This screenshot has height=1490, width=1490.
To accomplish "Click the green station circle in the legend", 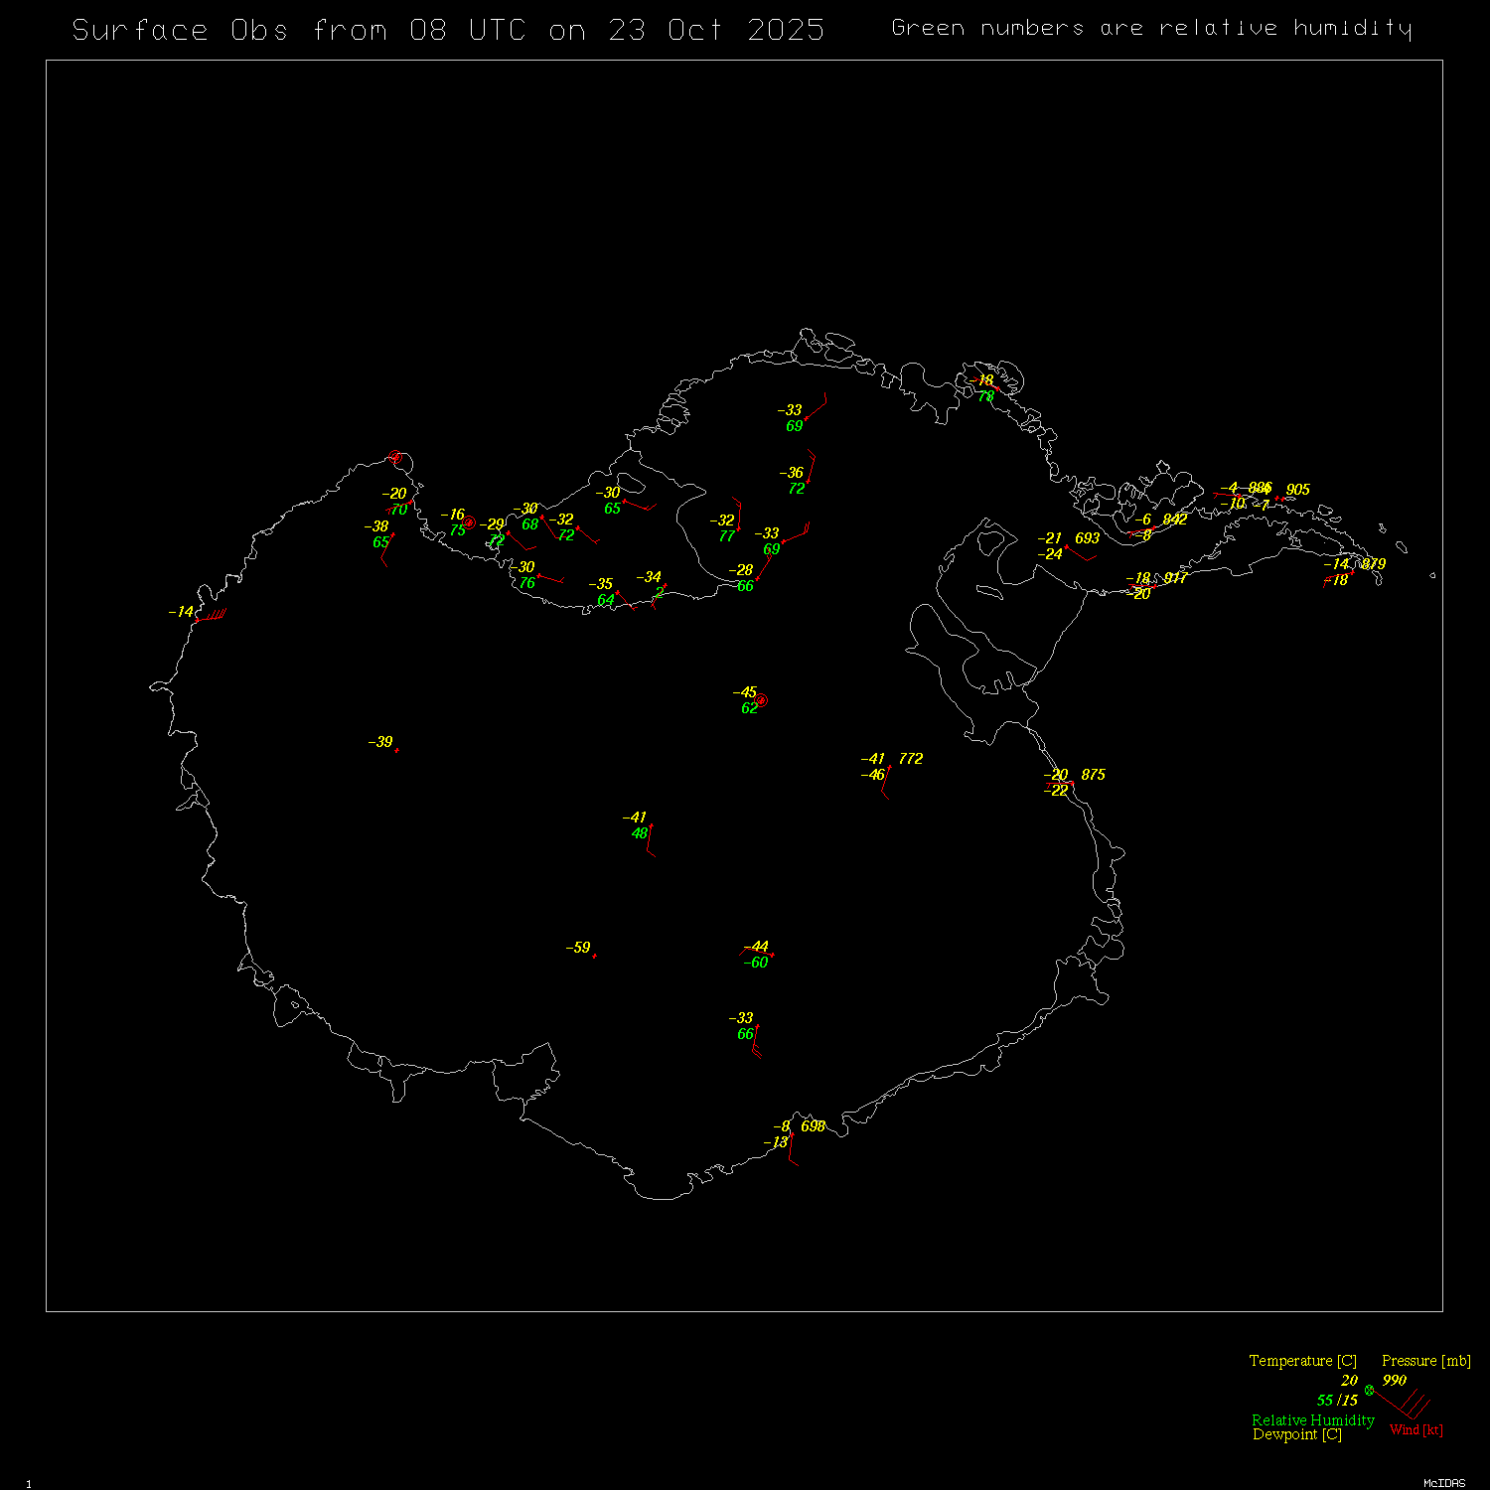I will tap(1370, 1390).
